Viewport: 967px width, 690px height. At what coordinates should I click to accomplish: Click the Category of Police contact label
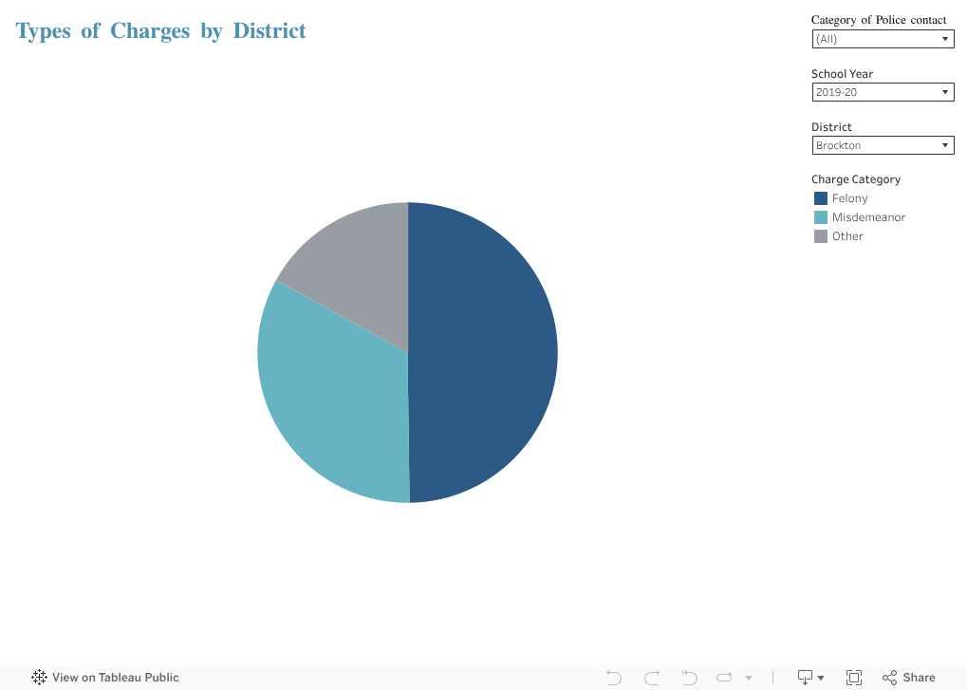[878, 20]
